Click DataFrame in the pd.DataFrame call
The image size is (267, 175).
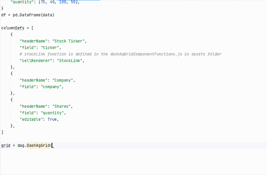point(30,15)
